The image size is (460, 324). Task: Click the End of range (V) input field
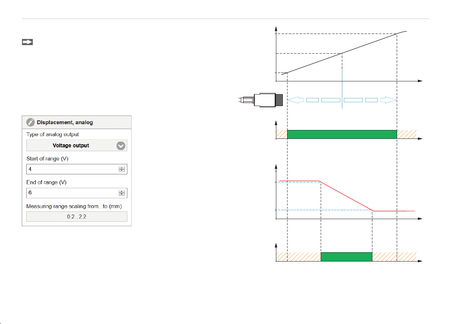[x=76, y=193]
